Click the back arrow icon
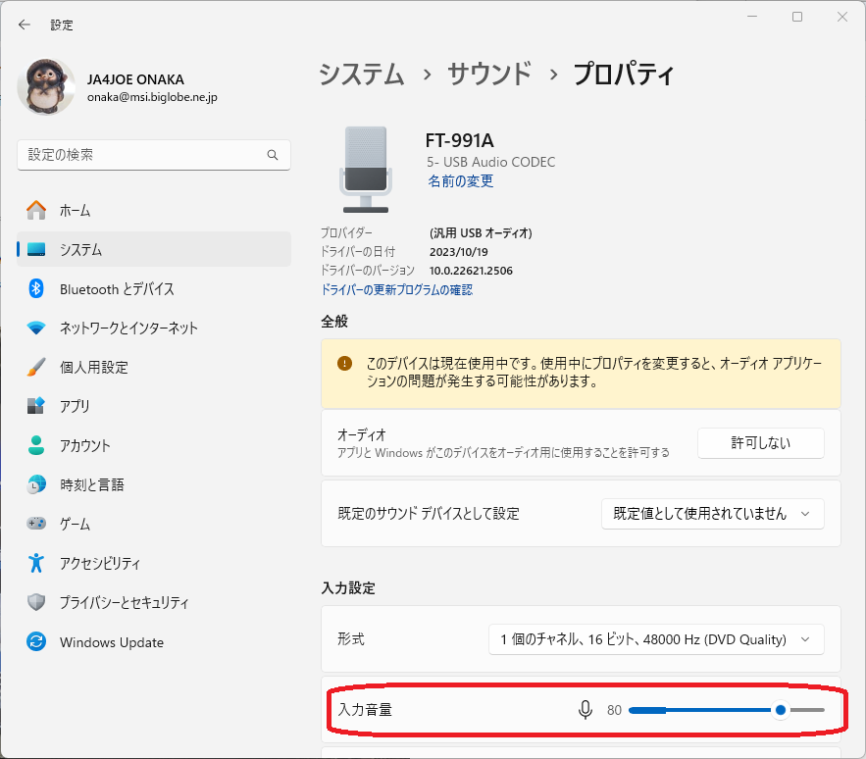The height and width of the screenshot is (759, 866). click(x=24, y=25)
